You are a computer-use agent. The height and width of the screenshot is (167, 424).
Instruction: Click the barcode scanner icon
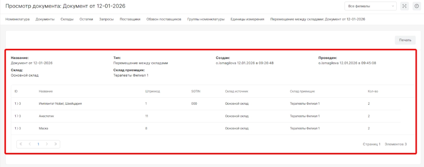405,6
